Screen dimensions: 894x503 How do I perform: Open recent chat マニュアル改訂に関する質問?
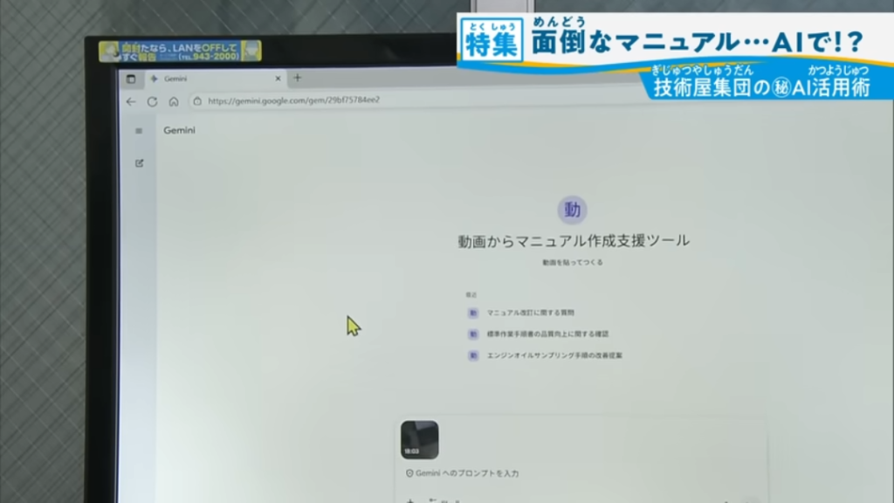[x=531, y=312]
